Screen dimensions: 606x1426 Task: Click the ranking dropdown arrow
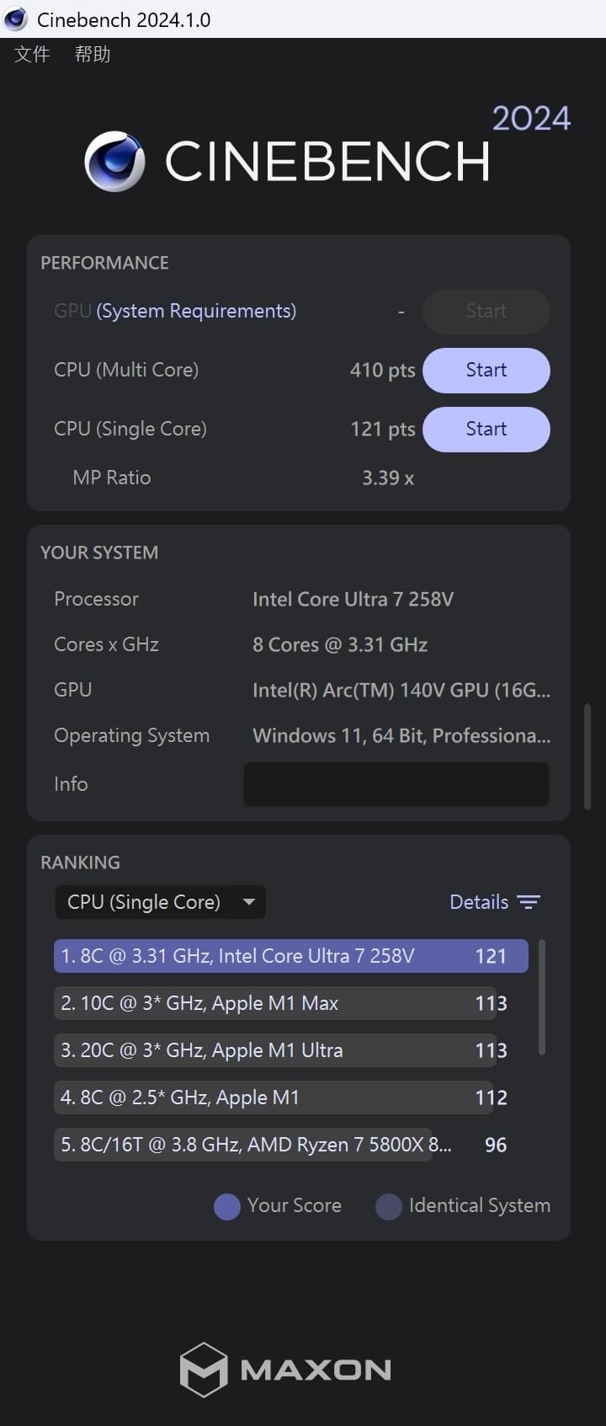(249, 902)
